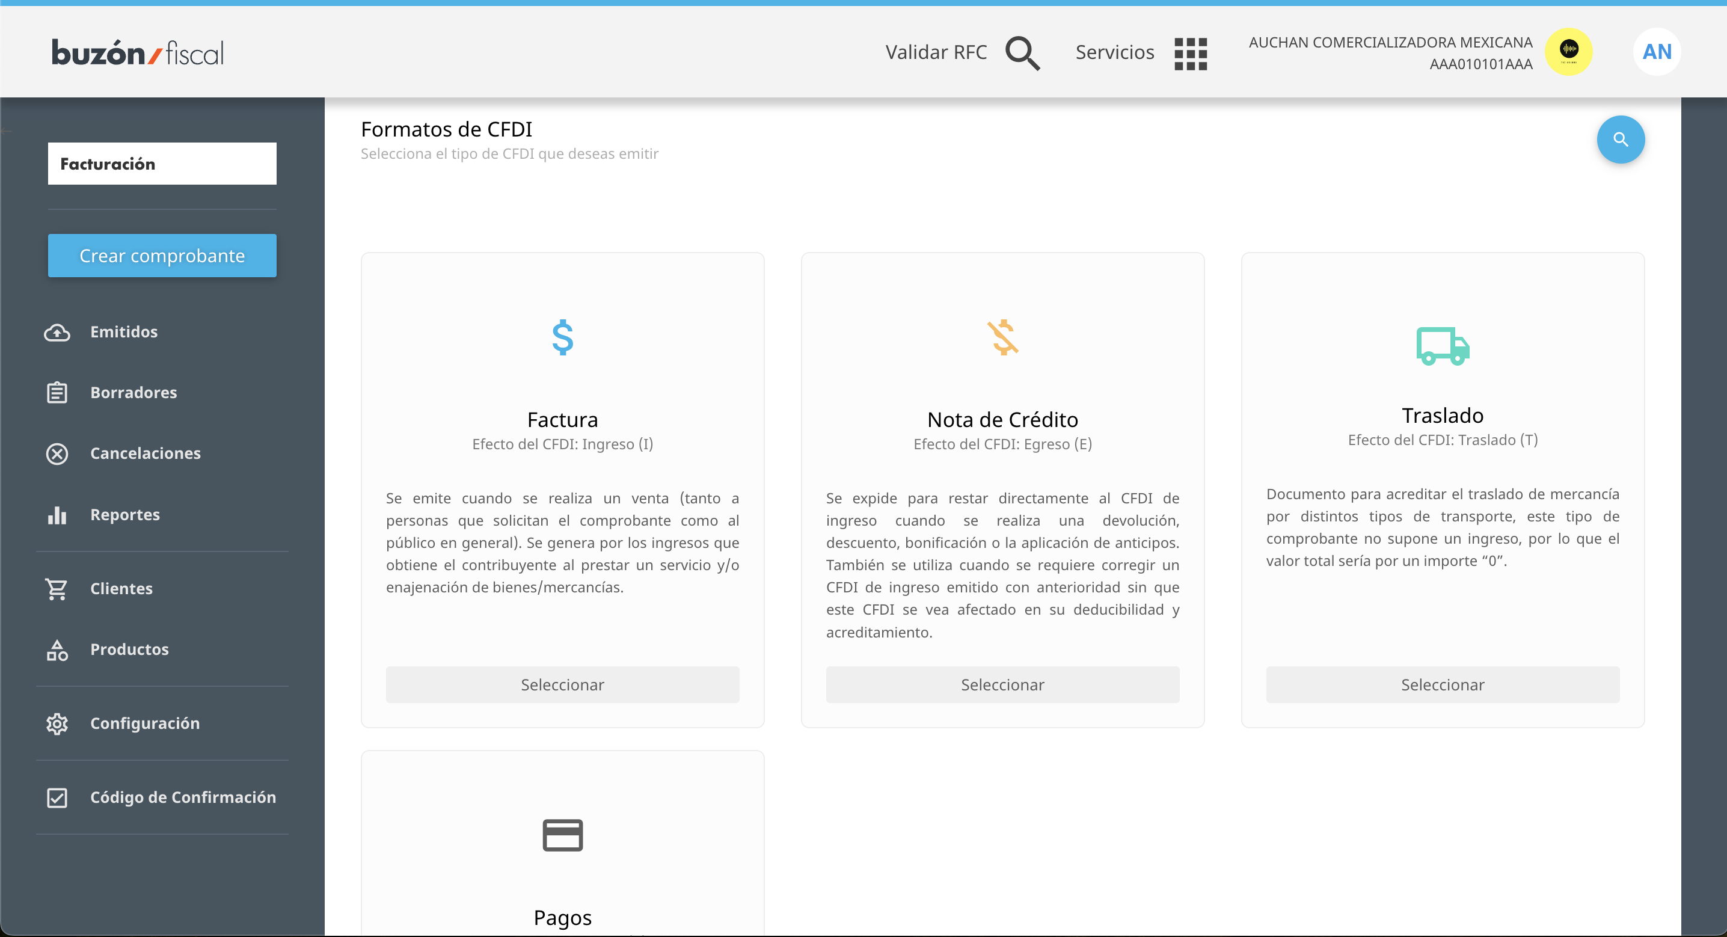Click the Borradores clipboard icon

pyautogui.click(x=57, y=392)
